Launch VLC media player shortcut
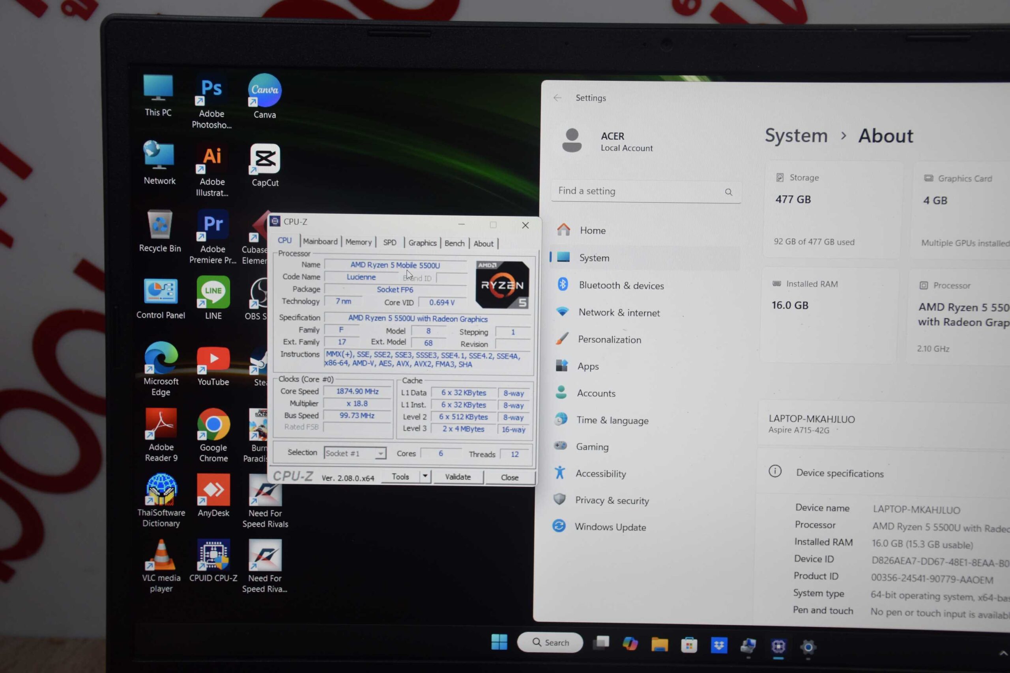The image size is (1010, 673). click(x=161, y=566)
